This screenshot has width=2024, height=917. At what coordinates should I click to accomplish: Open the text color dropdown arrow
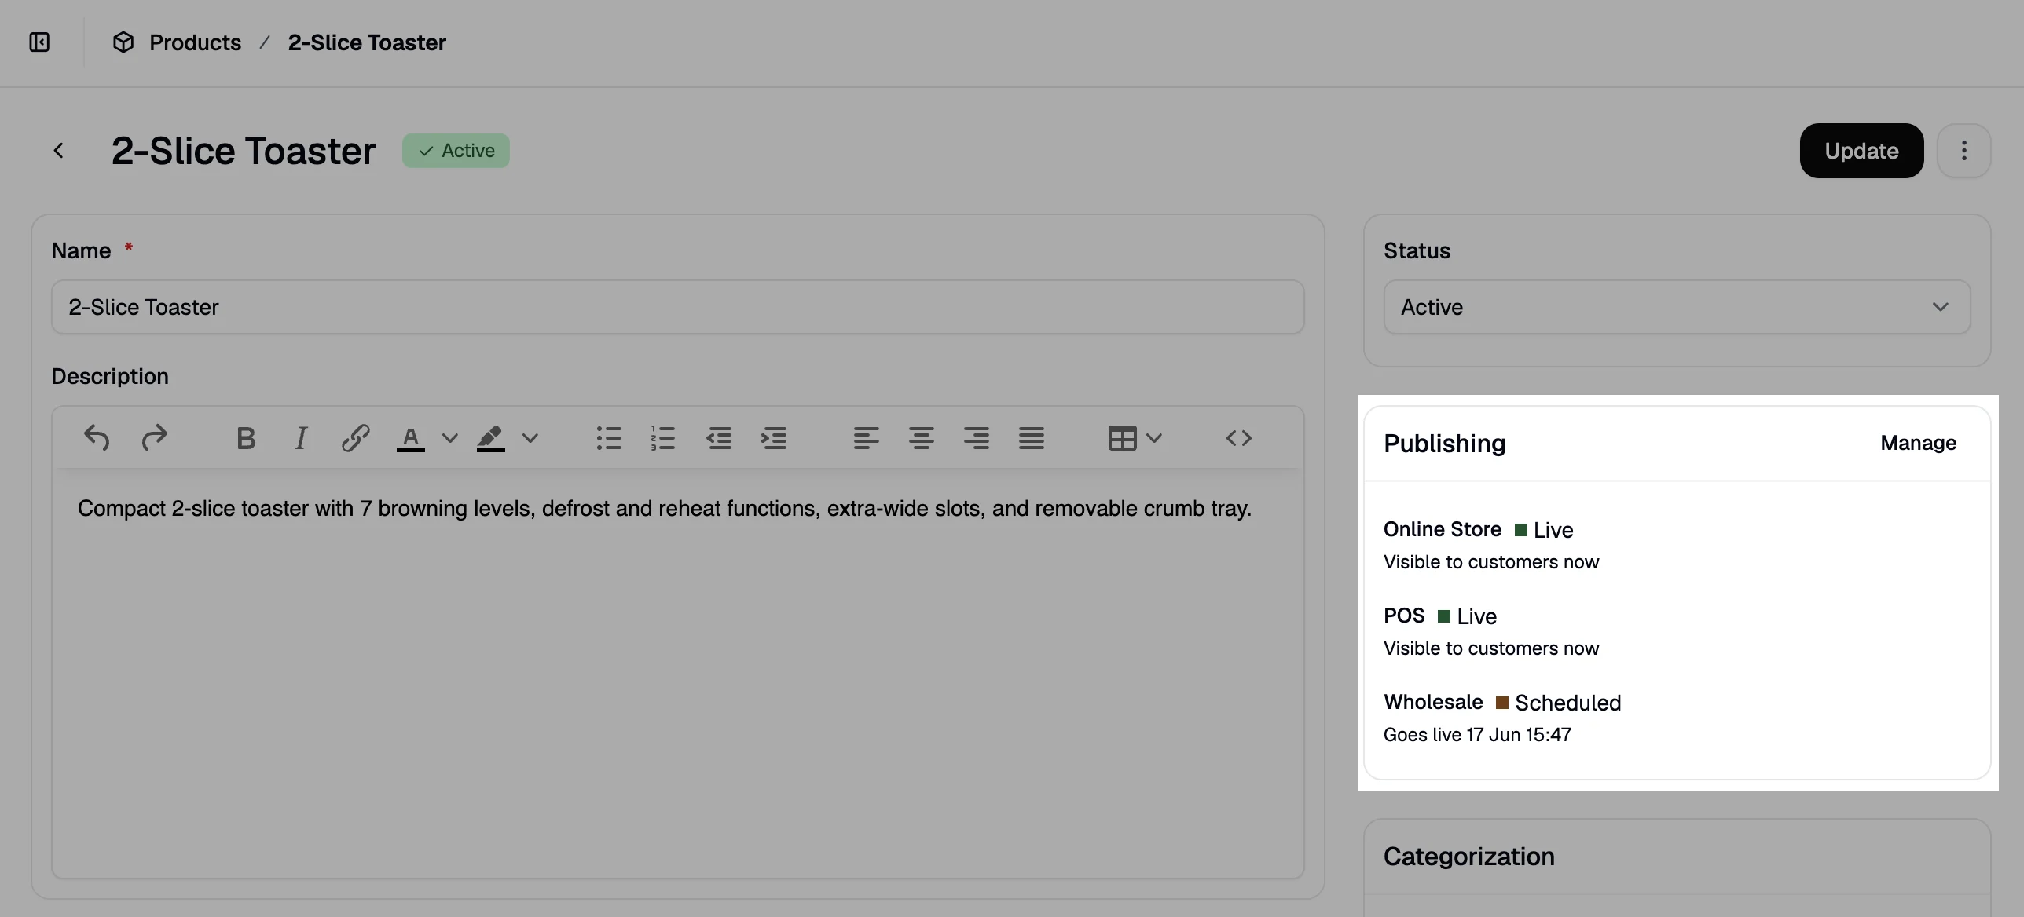pos(449,438)
